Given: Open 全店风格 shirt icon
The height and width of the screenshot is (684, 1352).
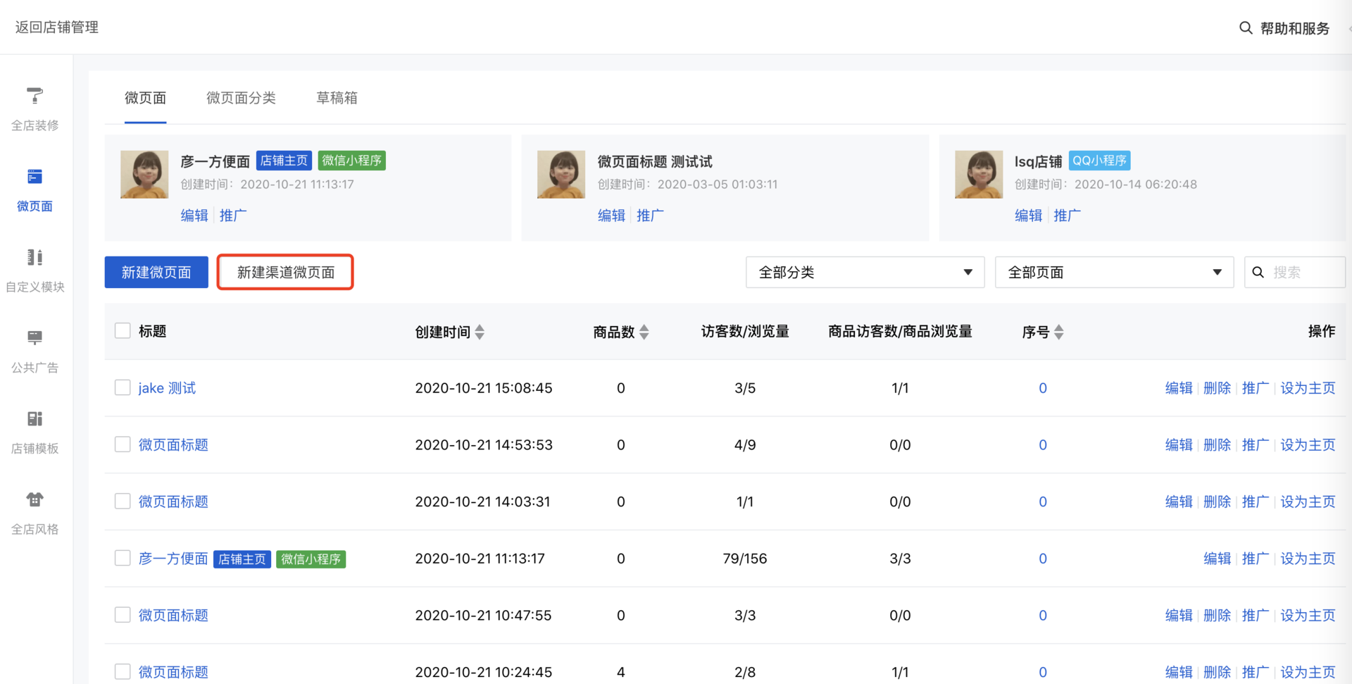Looking at the screenshot, I should click(35, 499).
